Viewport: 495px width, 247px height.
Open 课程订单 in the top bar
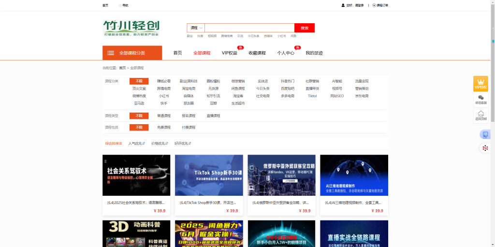click(380, 5)
